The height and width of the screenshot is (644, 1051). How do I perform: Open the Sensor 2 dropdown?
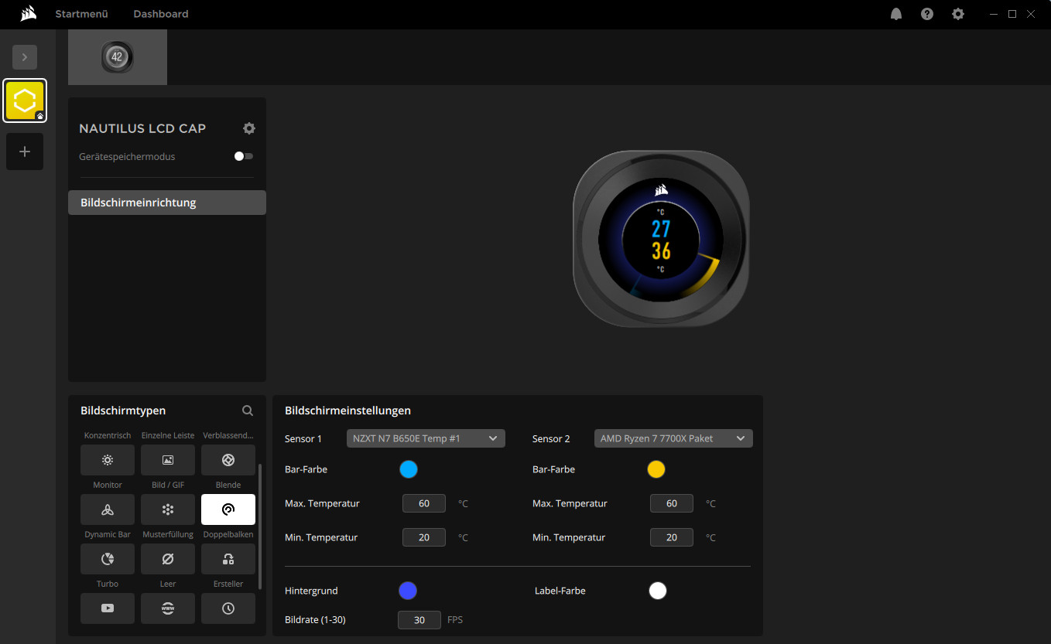coord(673,438)
